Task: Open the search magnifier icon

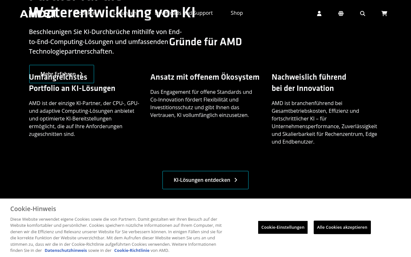Action: pos(363,13)
